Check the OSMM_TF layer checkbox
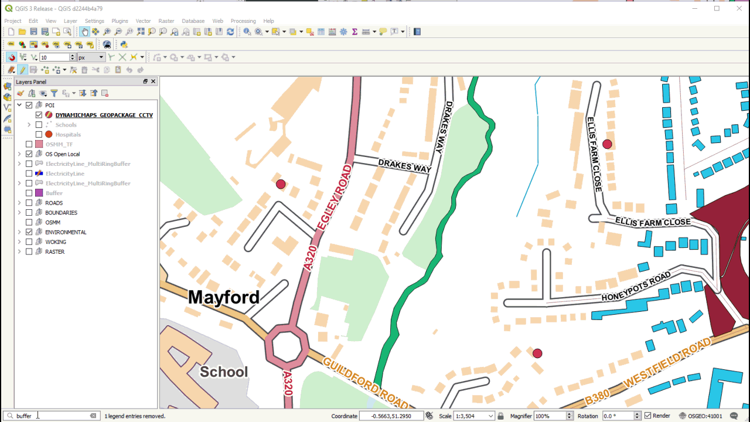The width and height of the screenshot is (750, 422). click(29, 144)
